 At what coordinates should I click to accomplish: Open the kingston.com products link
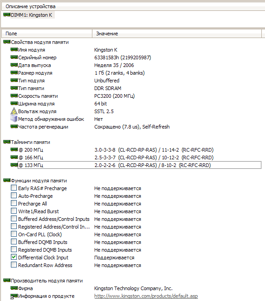(x=146, y=296)
